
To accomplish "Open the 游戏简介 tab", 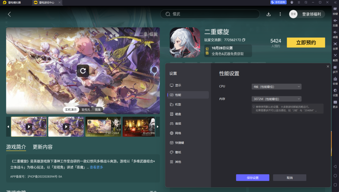I will click(16, 147).
